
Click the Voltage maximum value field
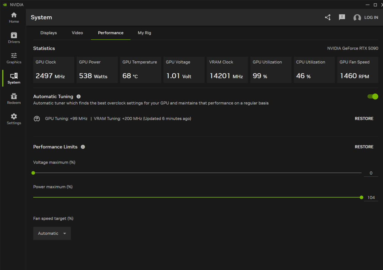pyautogui.click(x=371, y=173)
